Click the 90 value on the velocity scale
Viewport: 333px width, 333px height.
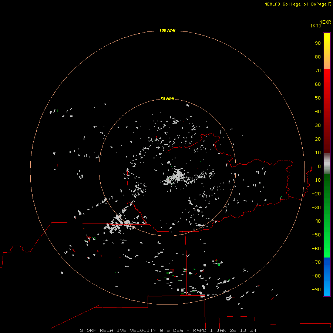click(318, 43)
